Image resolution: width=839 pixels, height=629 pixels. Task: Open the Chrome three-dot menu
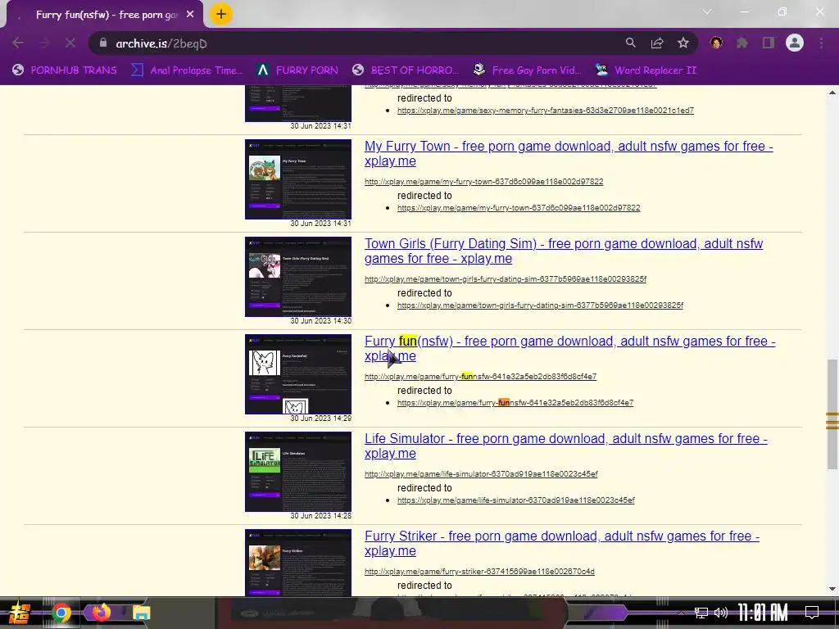tap(821, 43)
